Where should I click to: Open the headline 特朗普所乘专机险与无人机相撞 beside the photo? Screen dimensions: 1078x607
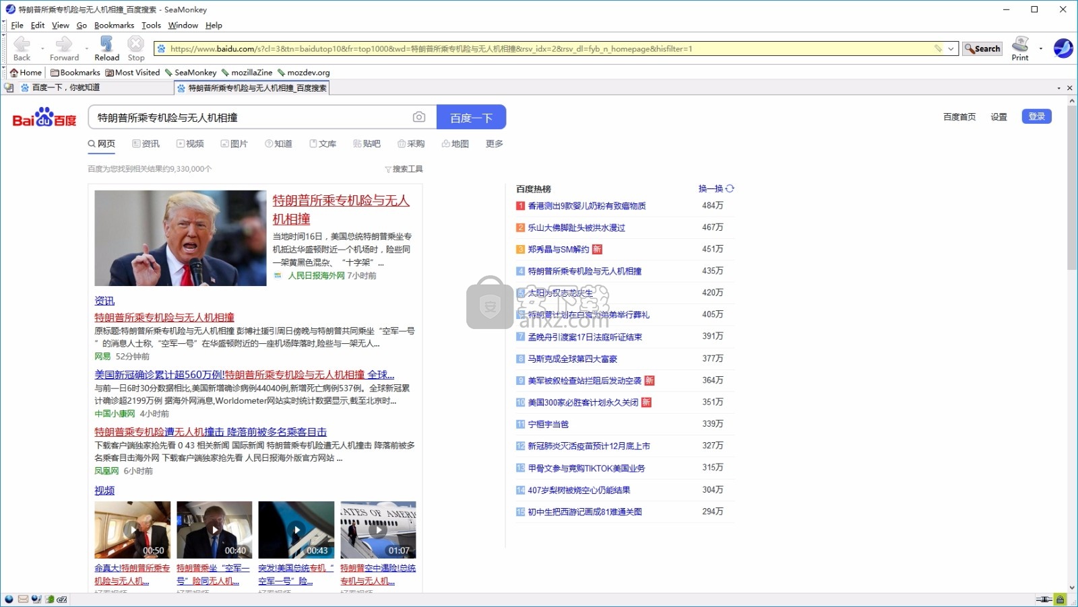(x=341, y=209)
